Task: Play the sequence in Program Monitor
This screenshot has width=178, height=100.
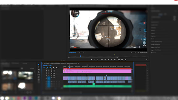Action: click(x=108, y=60)
